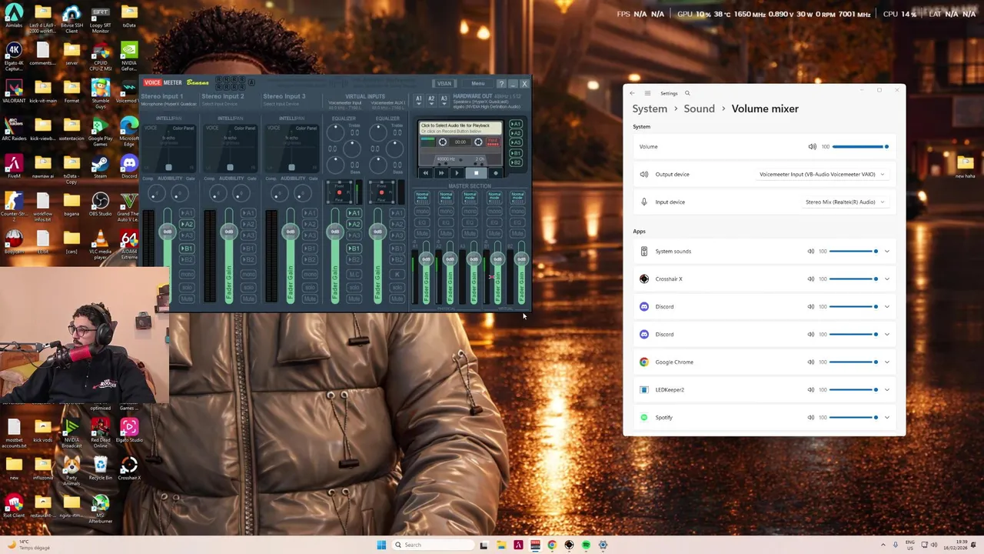Go to Sound breadcrumb in Settings
This screenshot has height=554, width=984.
699,108
